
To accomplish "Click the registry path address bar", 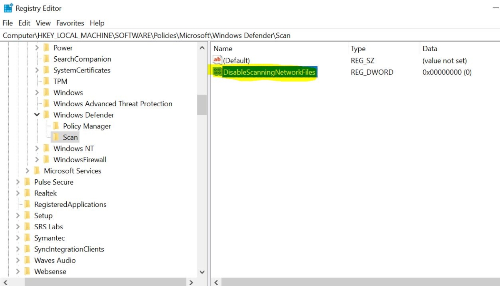I will click(x=167, y=35).
